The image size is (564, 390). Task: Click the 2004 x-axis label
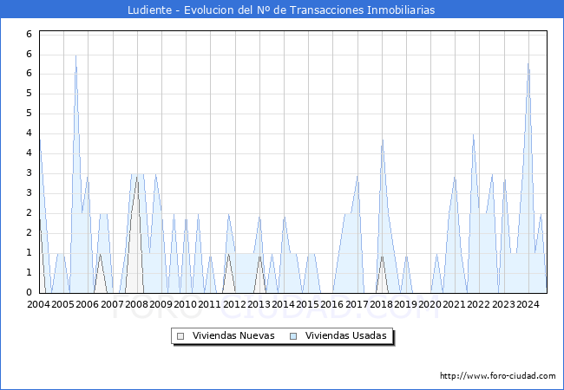coord(38,304)
